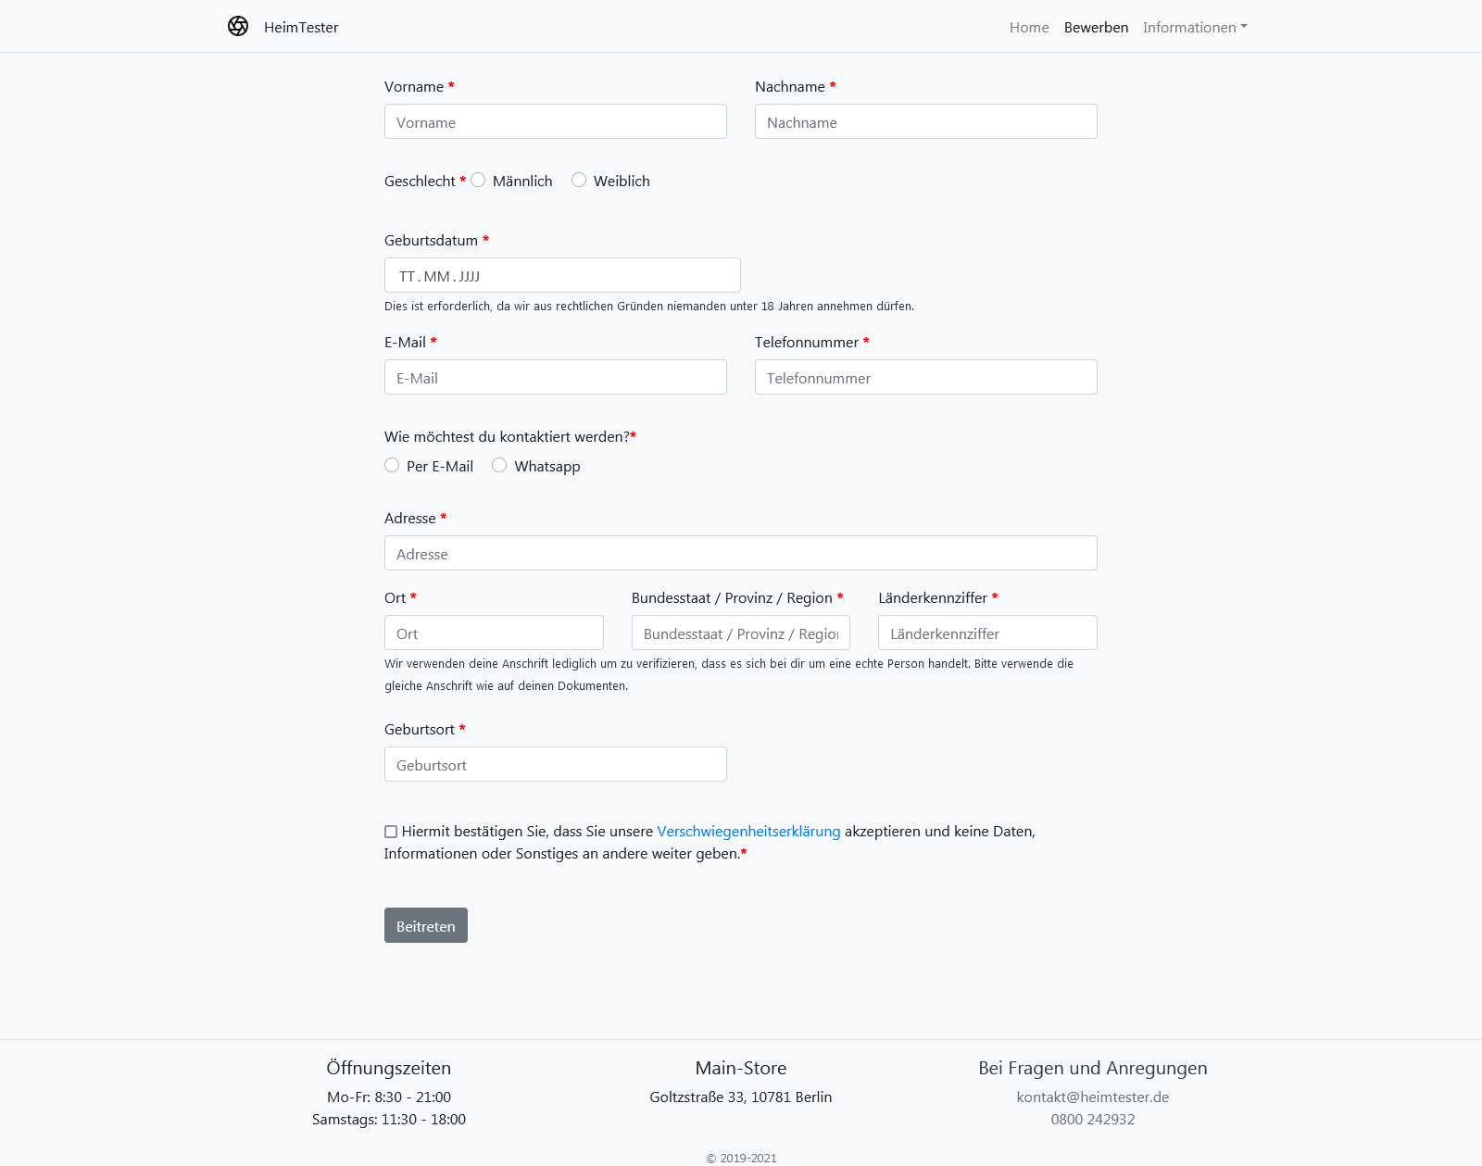Select the Männlich gender option

click(x=478, y=181)
